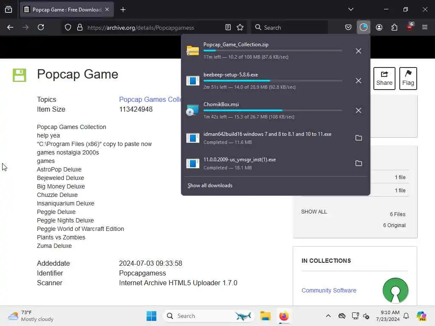Open the list all tabs chevron
This screenshot has width=435, height=326.
pyautogui.click(x=350, y=9)
